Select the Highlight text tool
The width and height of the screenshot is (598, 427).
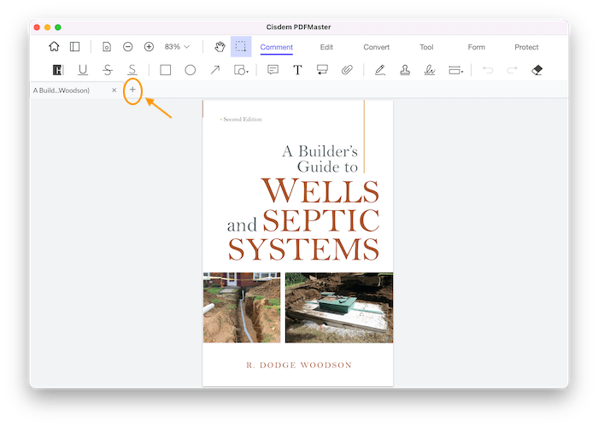click(58, 70)
